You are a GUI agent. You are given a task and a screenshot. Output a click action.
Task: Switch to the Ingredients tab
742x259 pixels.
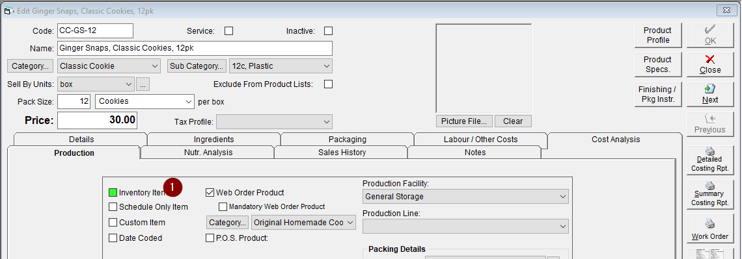point(214,139)
